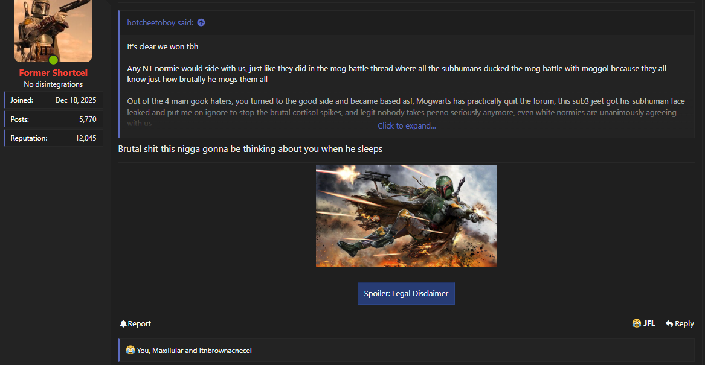Image resolution: width=705 pixels, height=365 pixels.
Task: Click the Report text link
Action: 140,324
